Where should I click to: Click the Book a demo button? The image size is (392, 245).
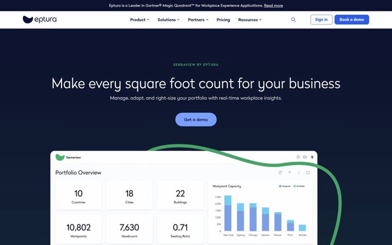(352, 20)
